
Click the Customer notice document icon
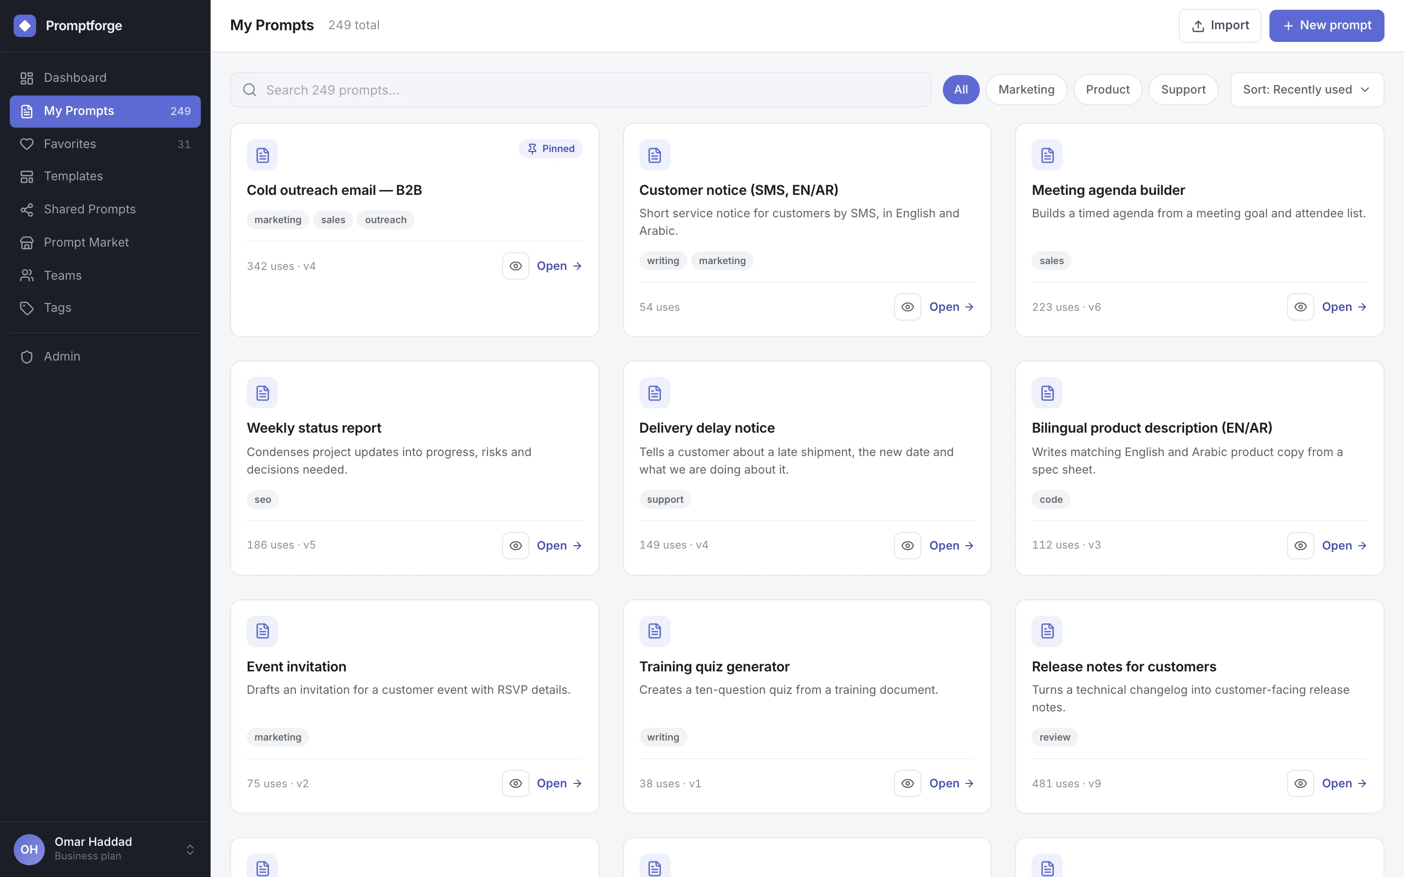tap(654, 155)
